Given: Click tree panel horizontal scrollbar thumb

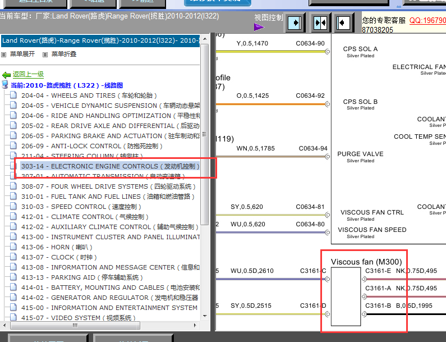Looking at the screenshot, I should point(75,325).
